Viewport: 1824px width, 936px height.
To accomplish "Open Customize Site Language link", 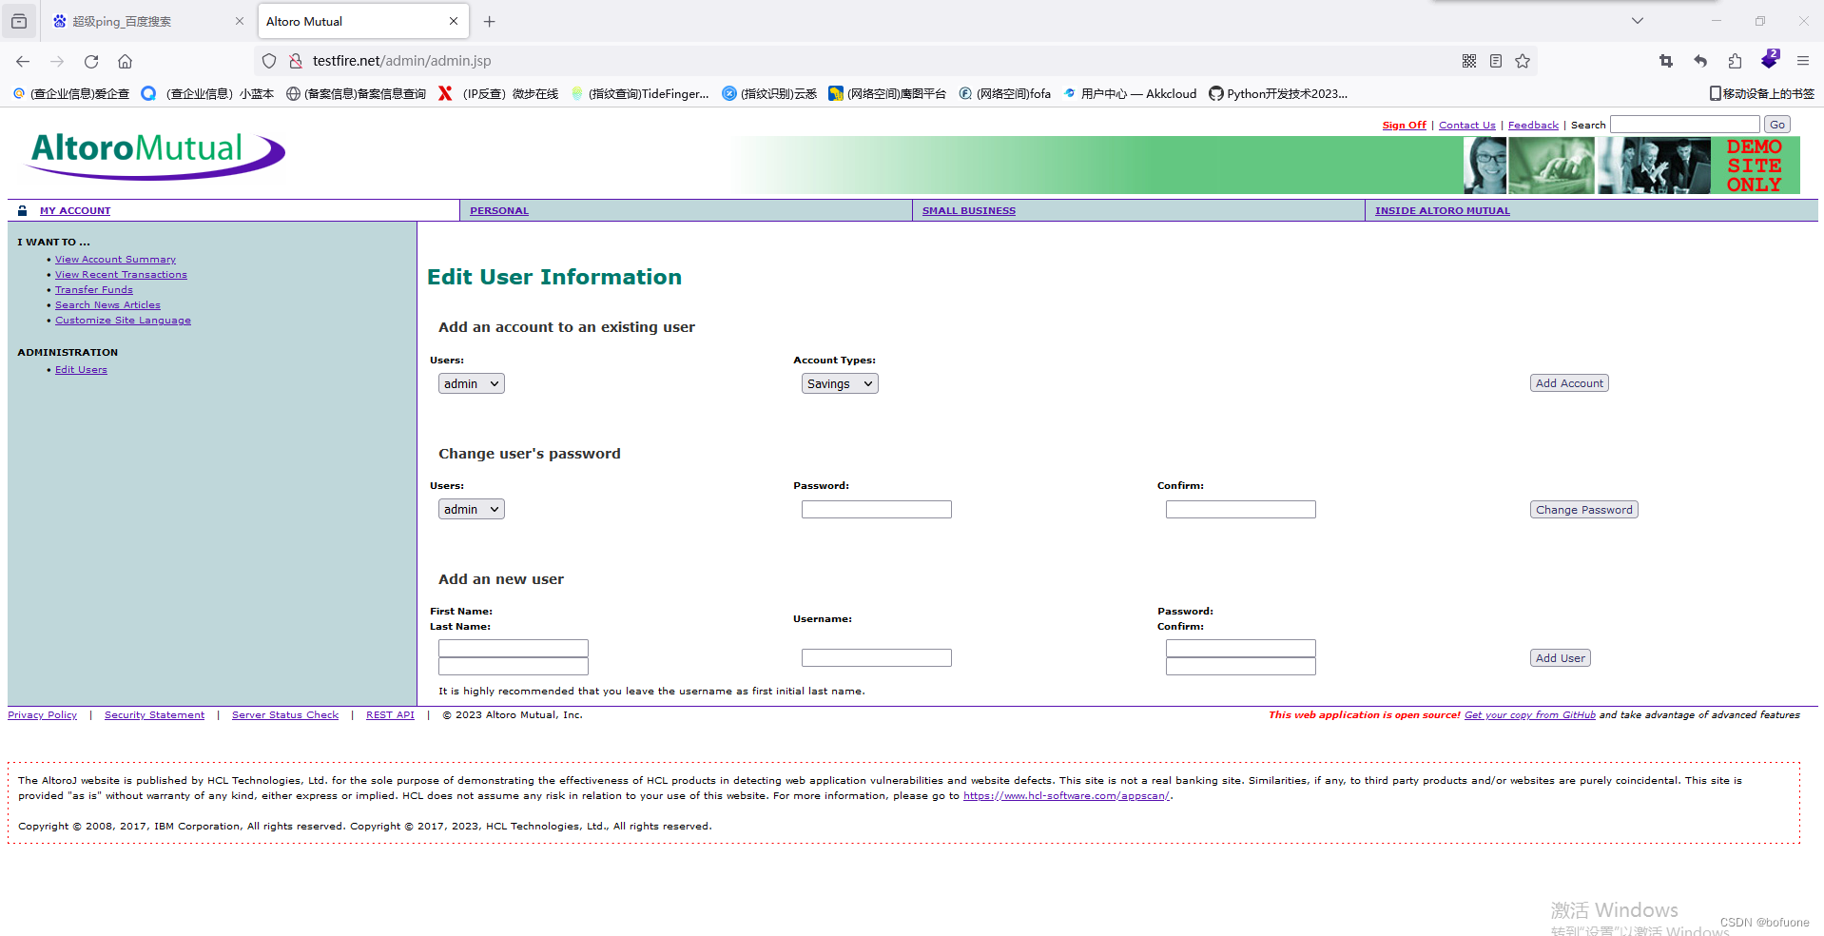I will pyautogui.click(x=123, y=321).
